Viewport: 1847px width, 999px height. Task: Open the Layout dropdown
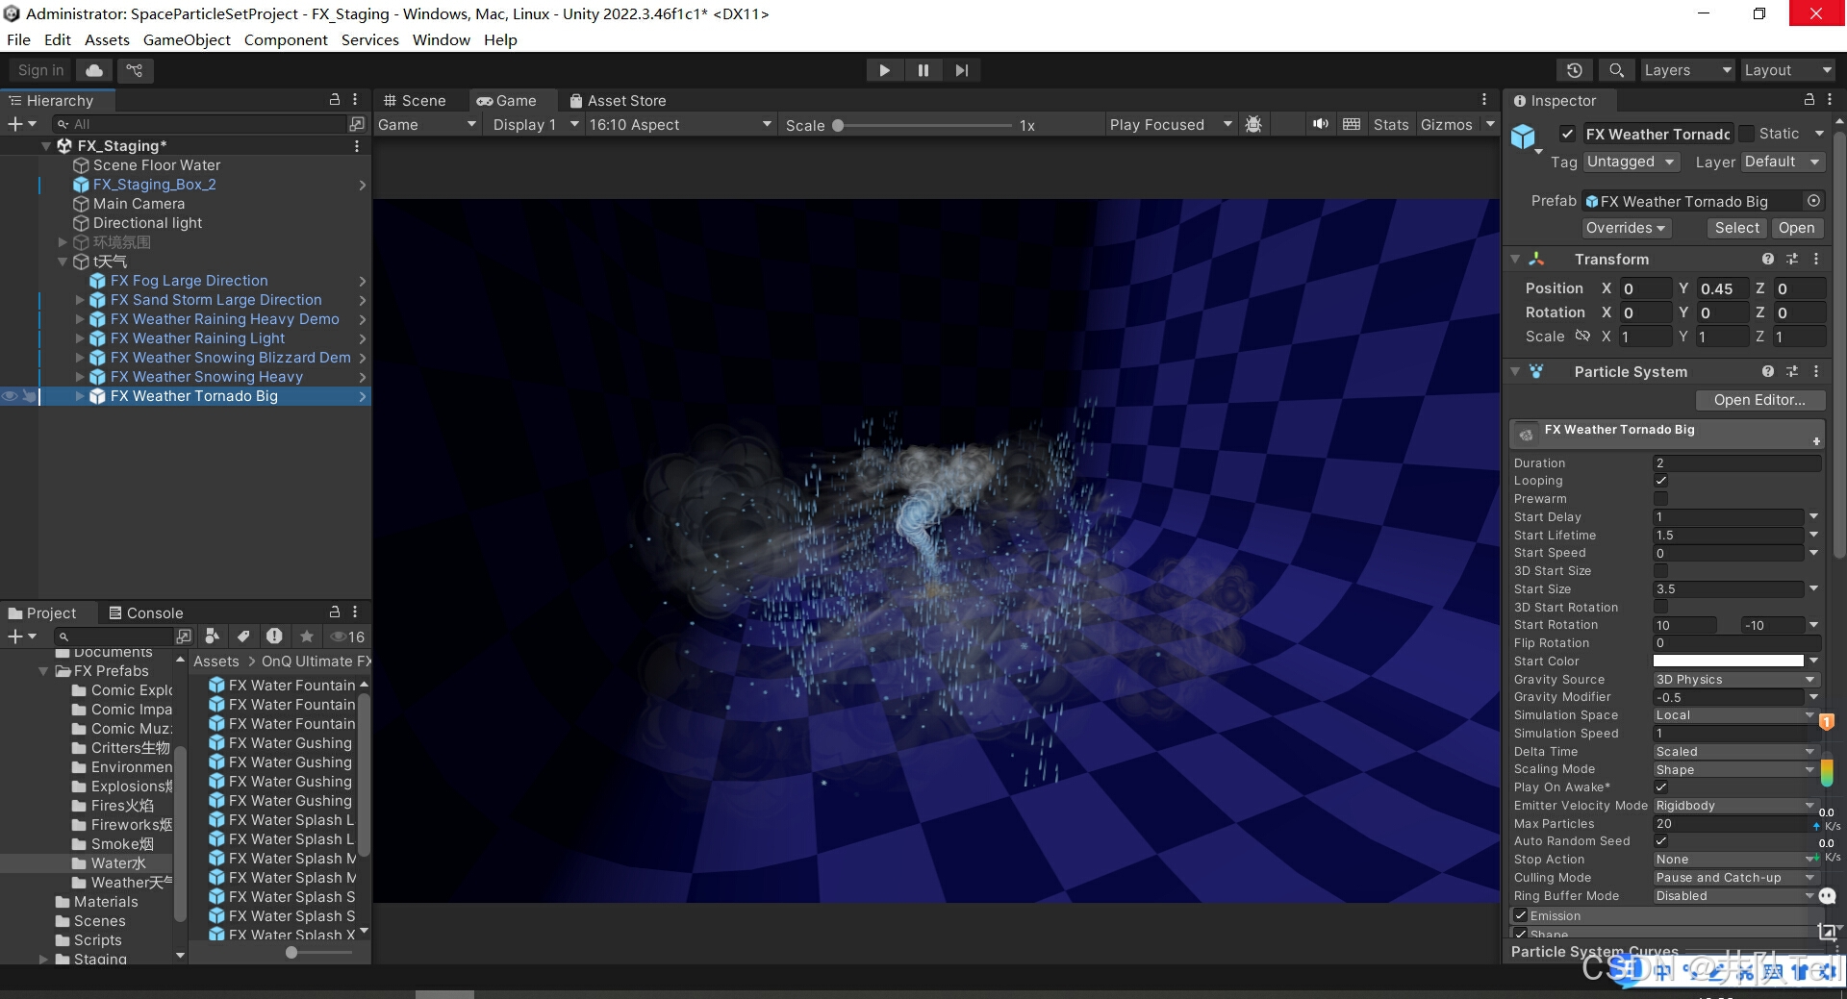coord(1788,70)
